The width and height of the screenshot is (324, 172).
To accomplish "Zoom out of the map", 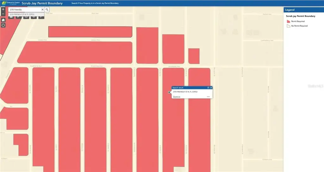I will coord(3,14).
